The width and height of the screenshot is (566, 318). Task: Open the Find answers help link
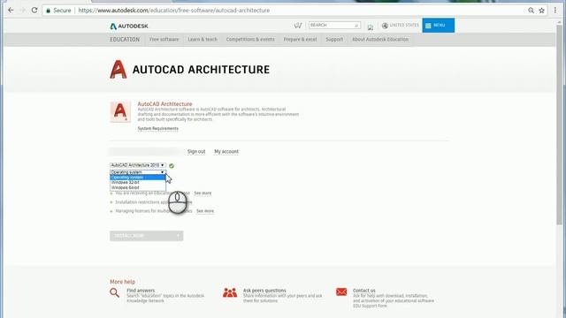point(141,291)
